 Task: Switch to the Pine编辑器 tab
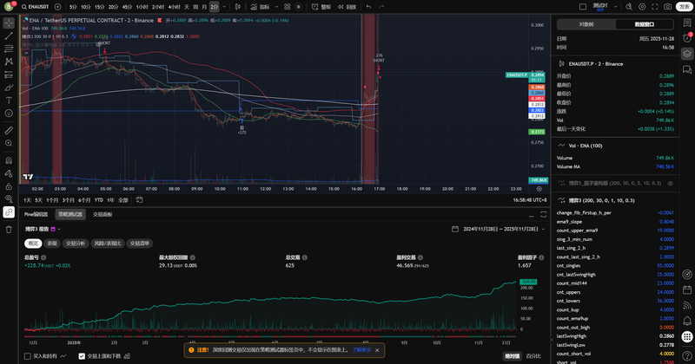click(x=36, y=213)
